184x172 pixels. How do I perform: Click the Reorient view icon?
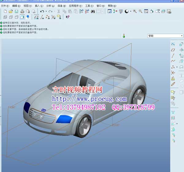152,11
